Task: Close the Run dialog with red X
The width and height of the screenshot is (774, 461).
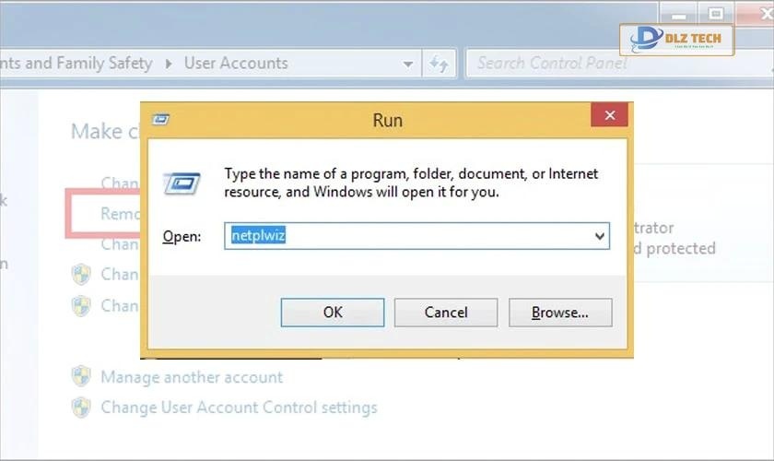Action: (x=609, y=115)
